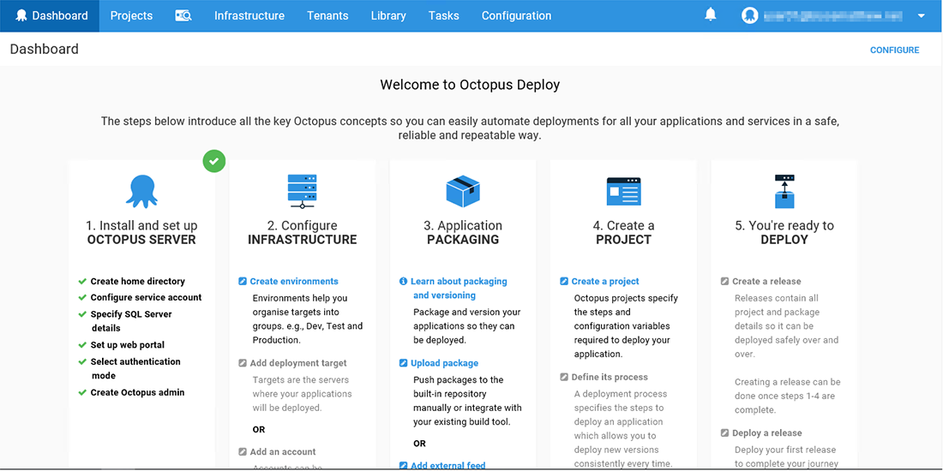Expand the user account dropdown arrow
The height and width of the screenshot is (471, 943).
tap(921, 15)
